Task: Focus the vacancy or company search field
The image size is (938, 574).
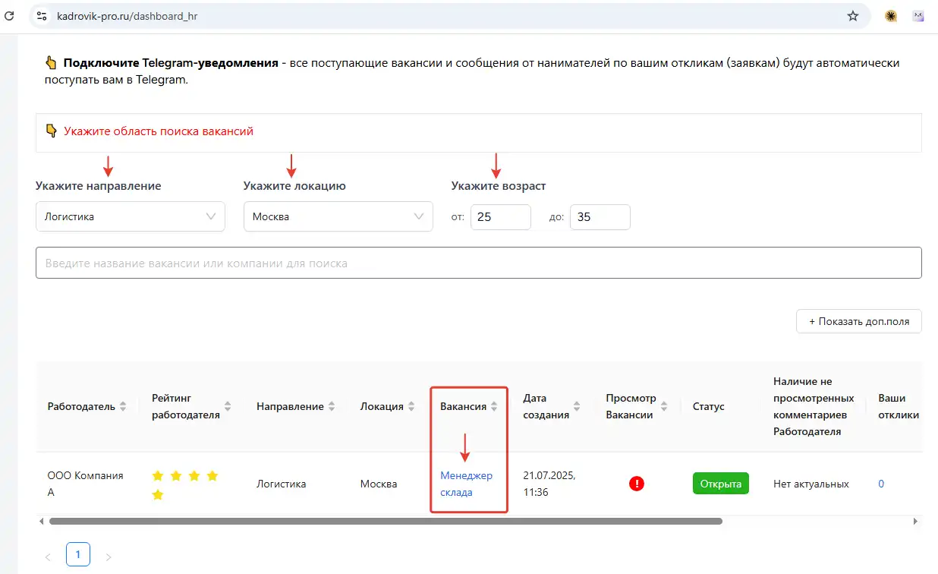Action: tap(478, 263)
